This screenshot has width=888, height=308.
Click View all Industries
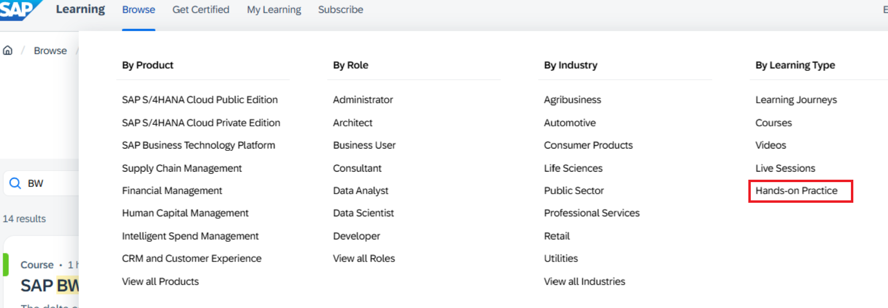coord(584,282)
